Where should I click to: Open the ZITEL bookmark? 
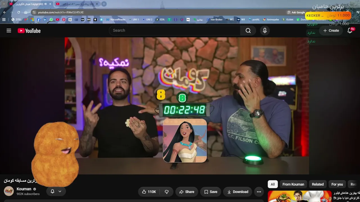(x=16, y=20)
